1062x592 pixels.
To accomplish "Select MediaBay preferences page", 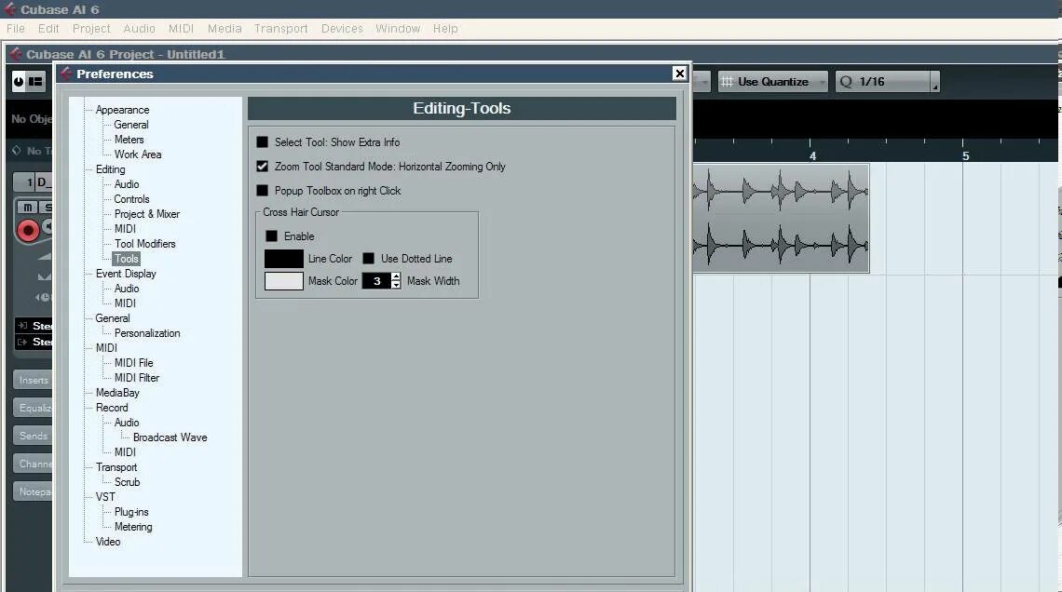I will [117, 393].
